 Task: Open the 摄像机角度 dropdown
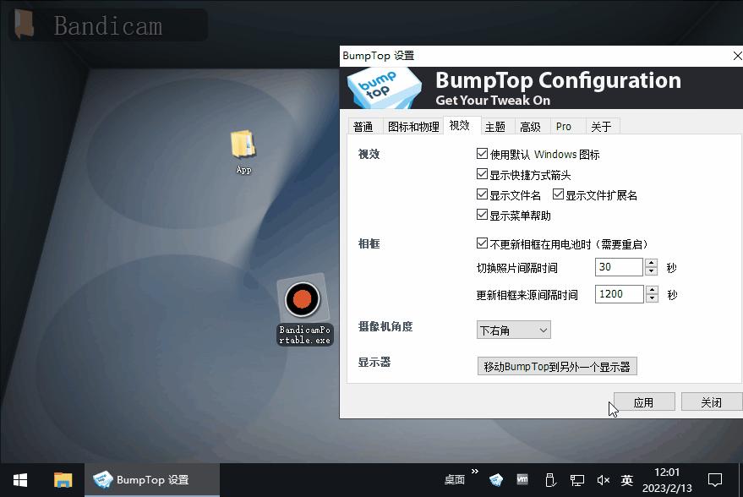pyautogui.click(x=513, y=330)
